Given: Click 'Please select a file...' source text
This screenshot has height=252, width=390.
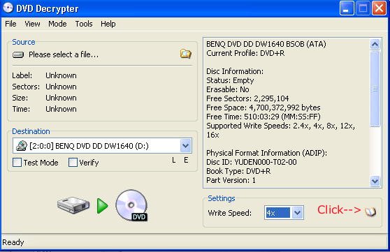Looking at the screenshot, I should point(64,54).
